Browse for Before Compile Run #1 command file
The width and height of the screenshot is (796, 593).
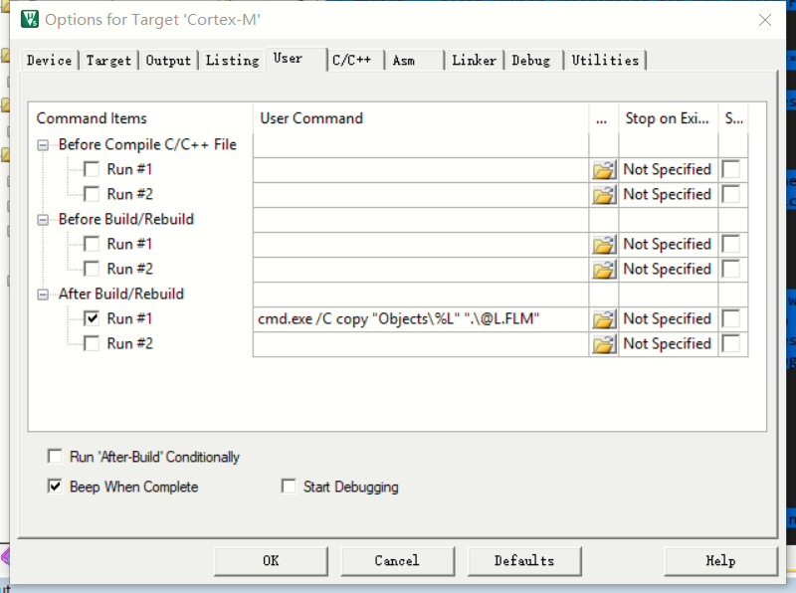tap(604, 169)
